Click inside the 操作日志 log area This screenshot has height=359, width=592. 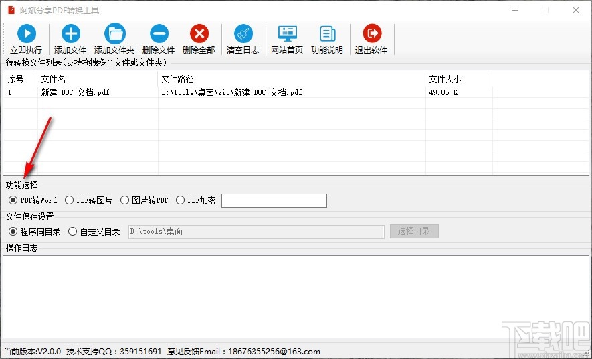(296, 297)
